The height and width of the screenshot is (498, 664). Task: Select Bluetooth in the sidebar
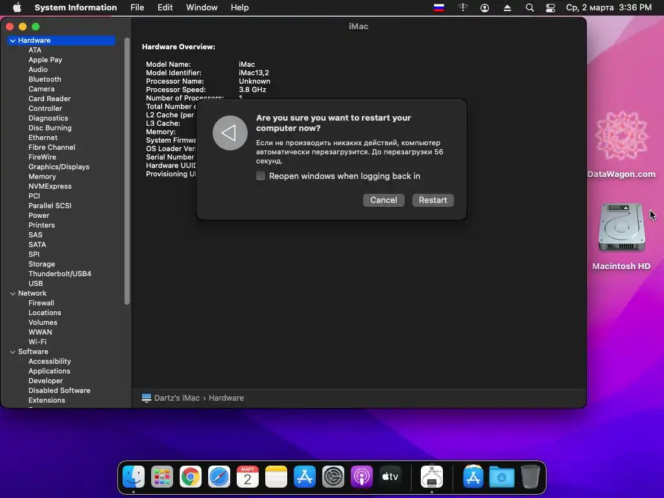[45, 79]
